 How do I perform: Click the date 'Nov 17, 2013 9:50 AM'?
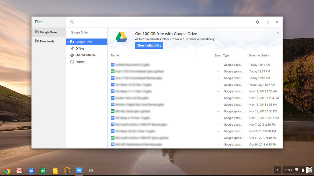[x=263, y=91]
